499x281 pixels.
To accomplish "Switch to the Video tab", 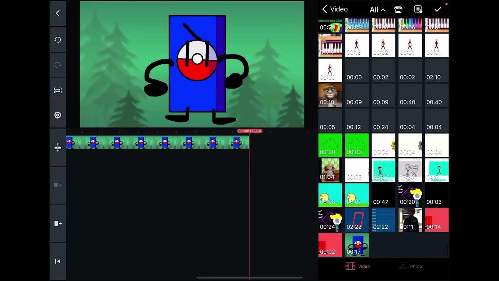I will point(358,266).
